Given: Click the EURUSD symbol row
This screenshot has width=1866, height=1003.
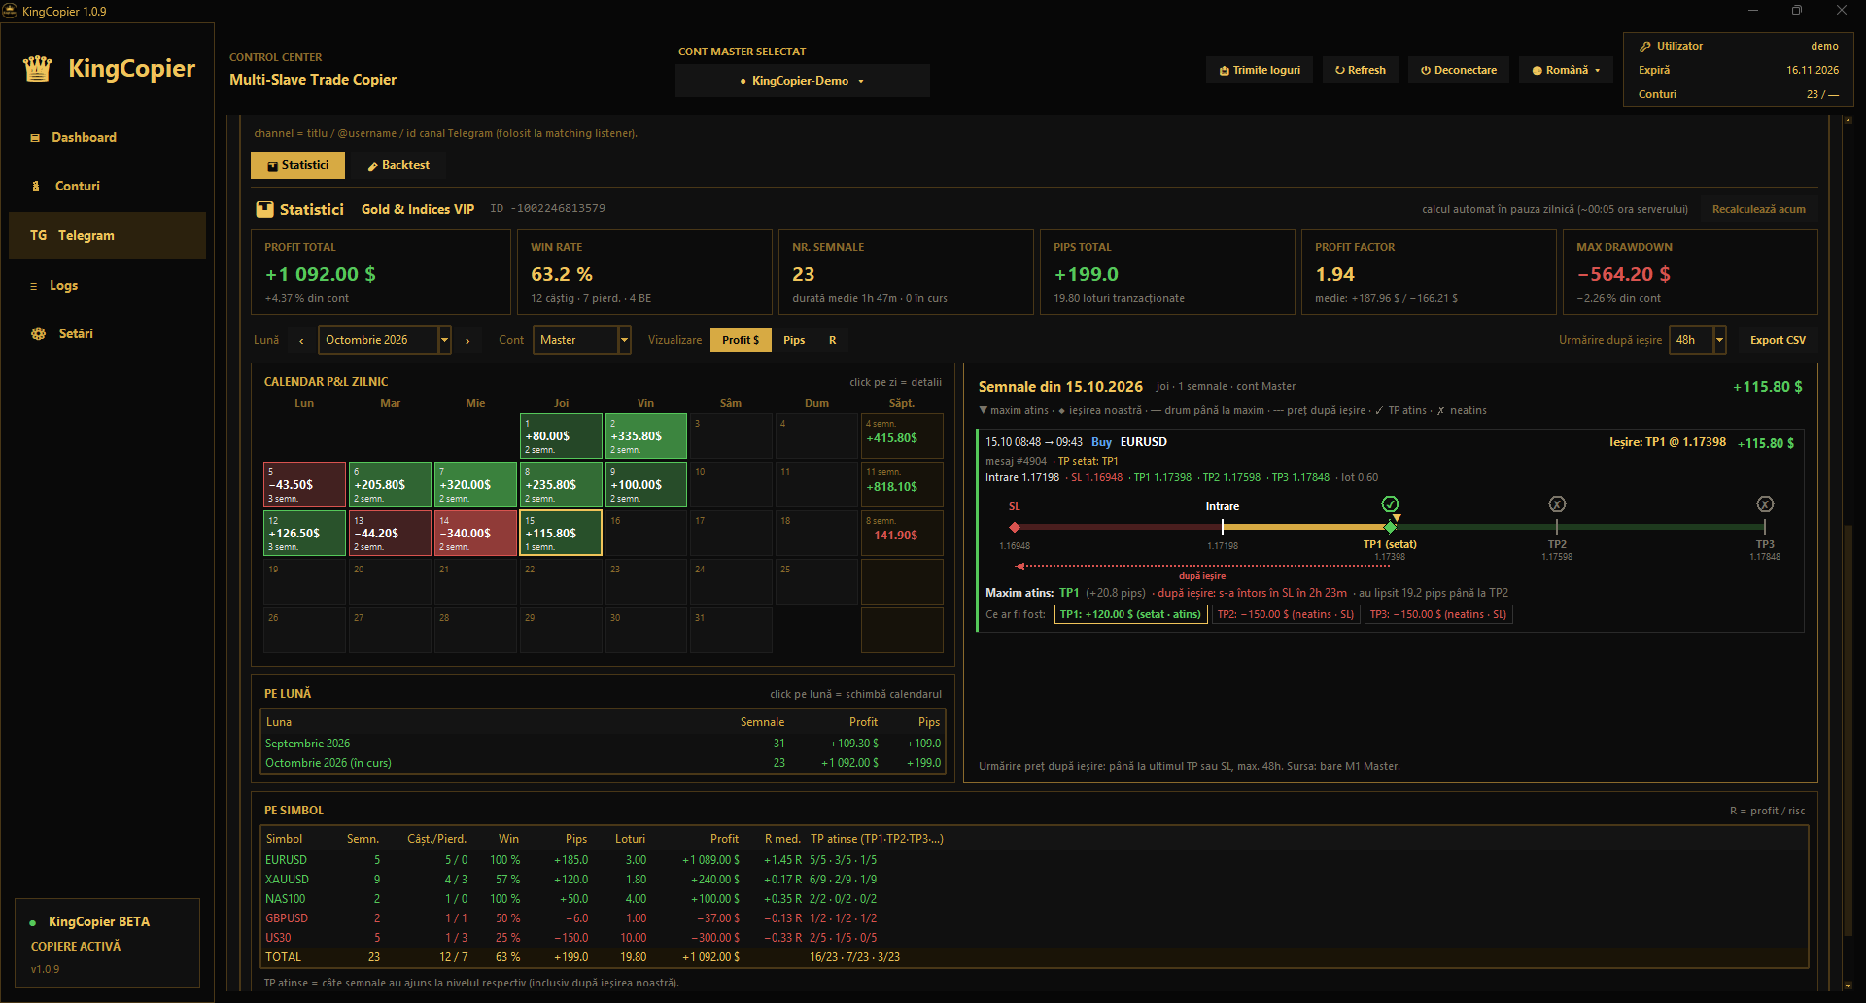Looking at the screenshot, I should (1034, 860).
